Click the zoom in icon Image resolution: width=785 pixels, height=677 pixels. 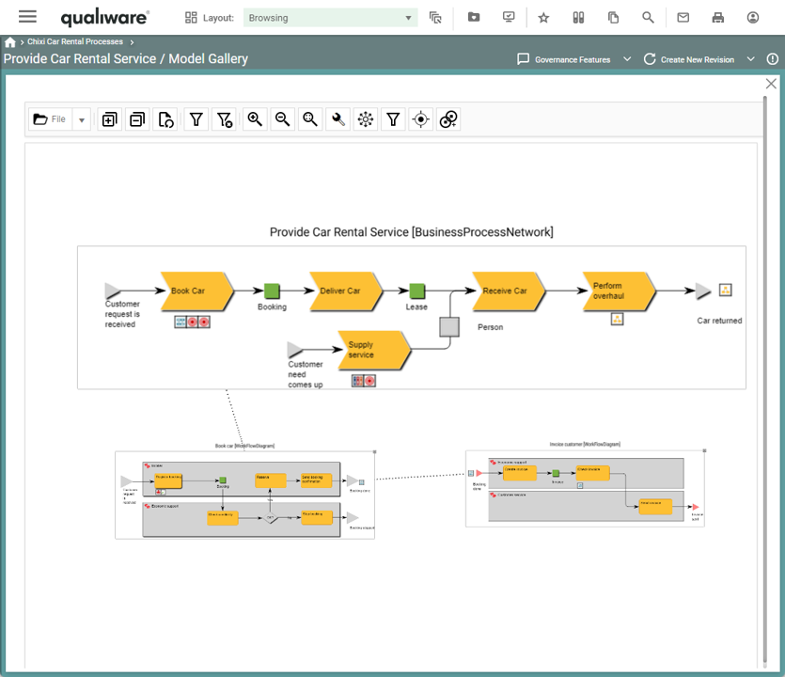tap(255, 119)
